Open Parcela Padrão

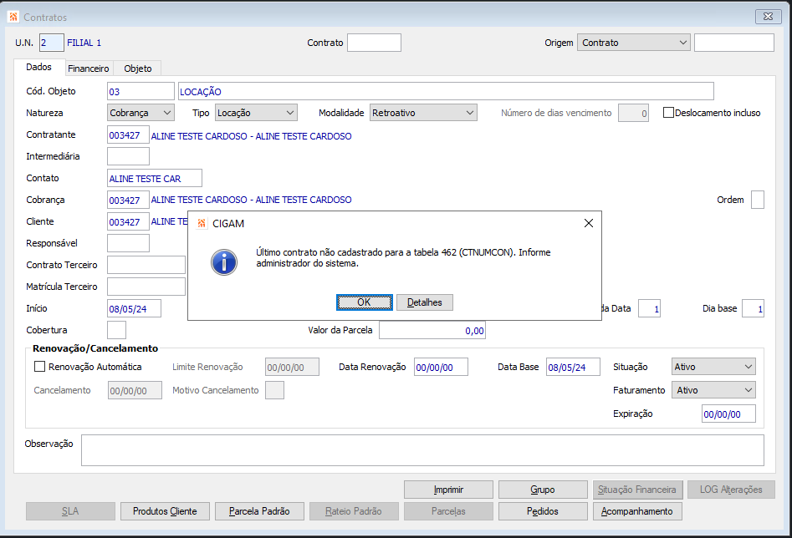pyautogui.click(x=259, y=510)
